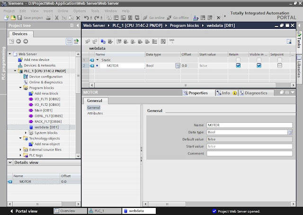This screenshot has width=303, height=215.
Task: Click the Go online button
Action: pos(153,18)
